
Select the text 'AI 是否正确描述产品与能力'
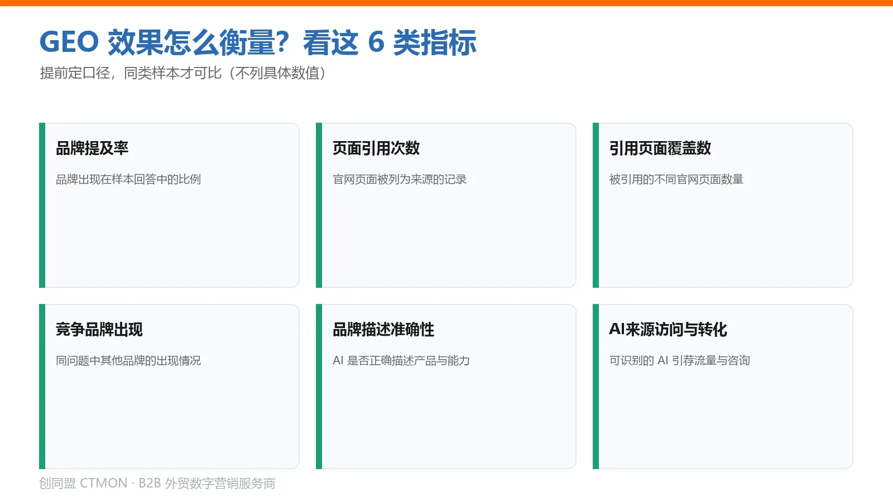click(401, 361)
